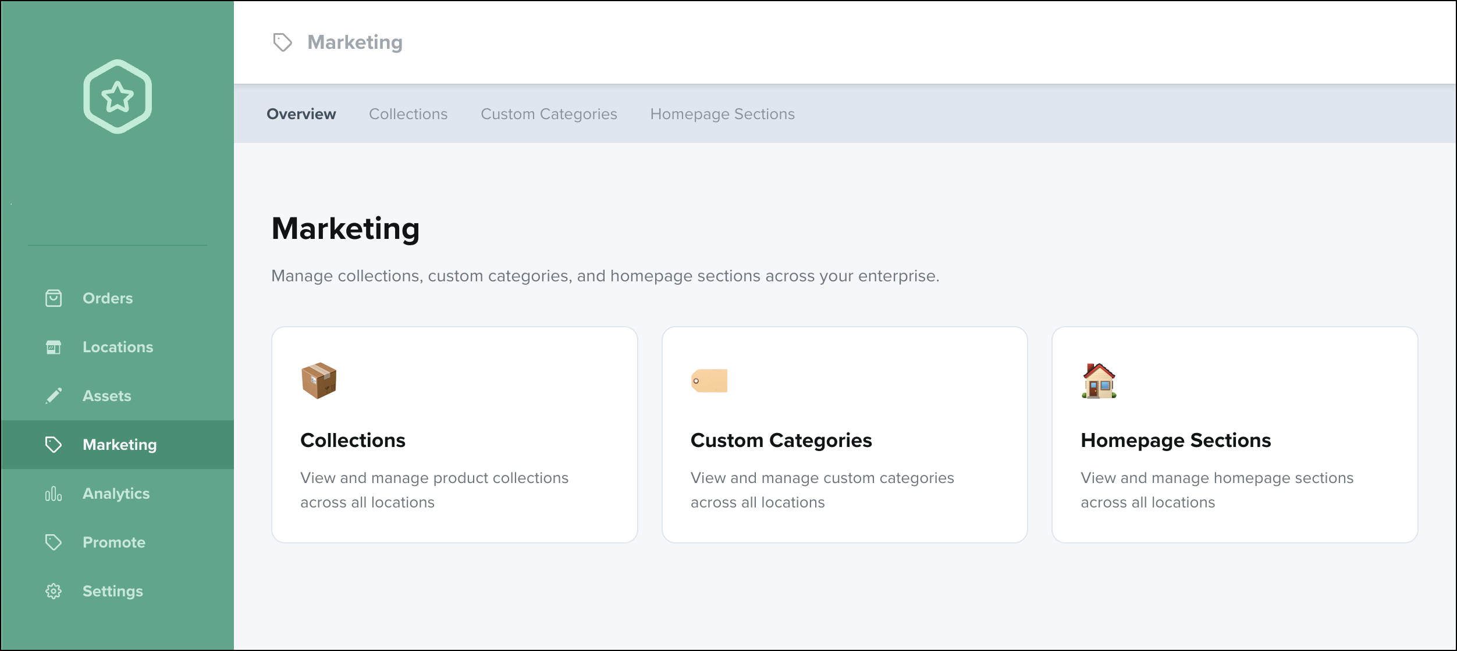Image resolution: width=1457 pixels, height=651 pixels.
Task: Click the Orders shopping bag icon
Action: pyautogui.click(x=54, y=298)
